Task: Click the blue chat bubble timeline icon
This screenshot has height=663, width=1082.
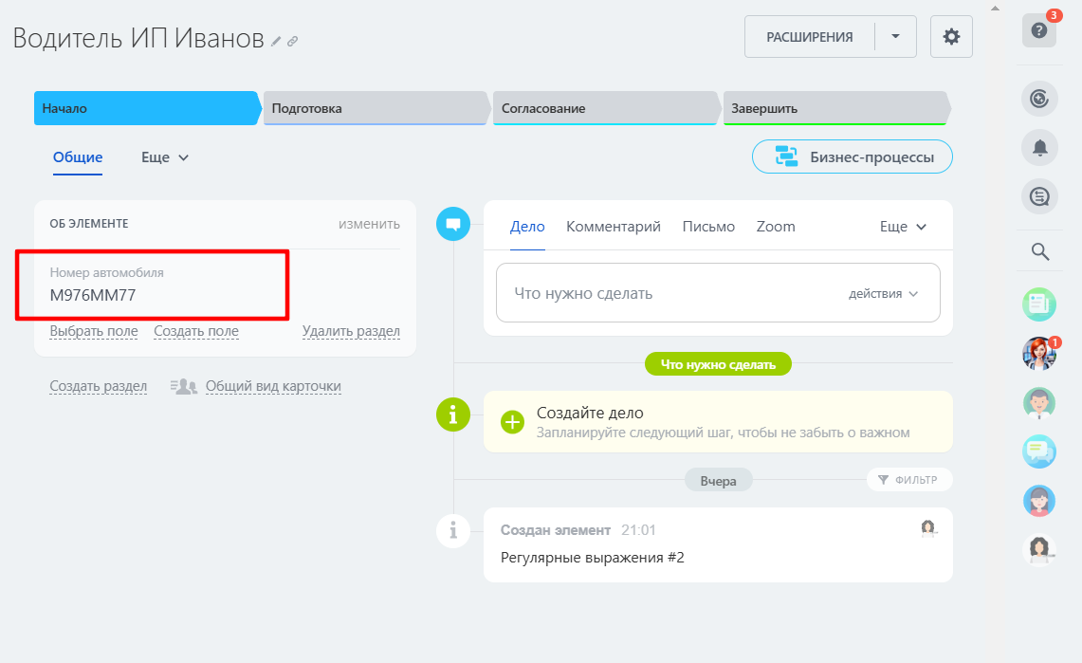Action: pos(453,225)
